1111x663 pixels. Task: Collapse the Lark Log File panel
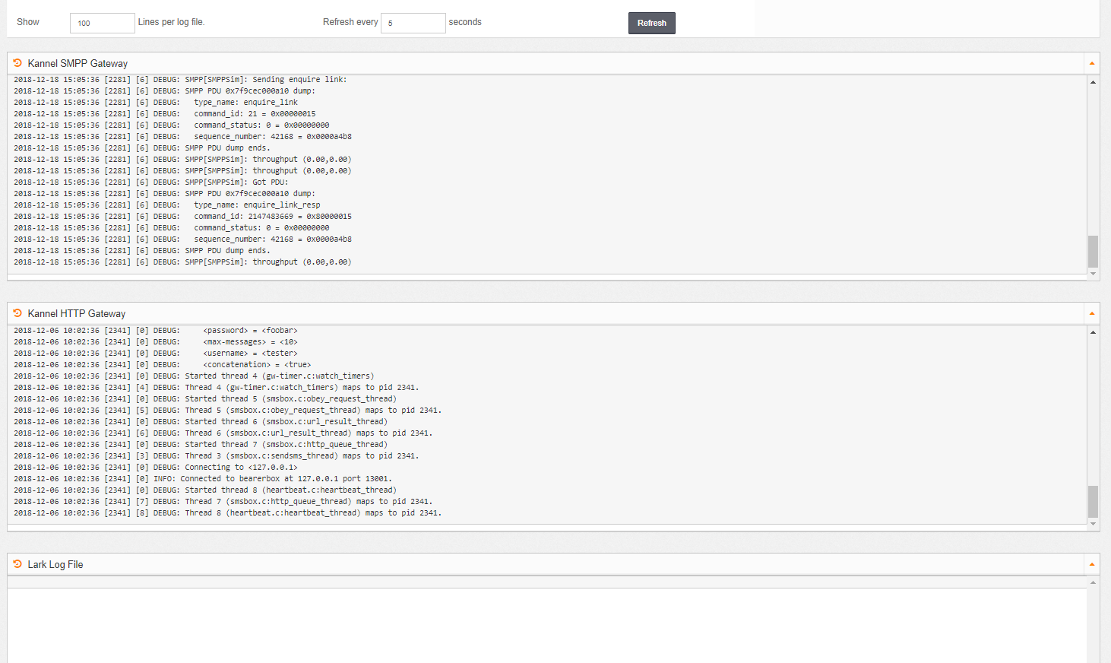(1092, 565)
